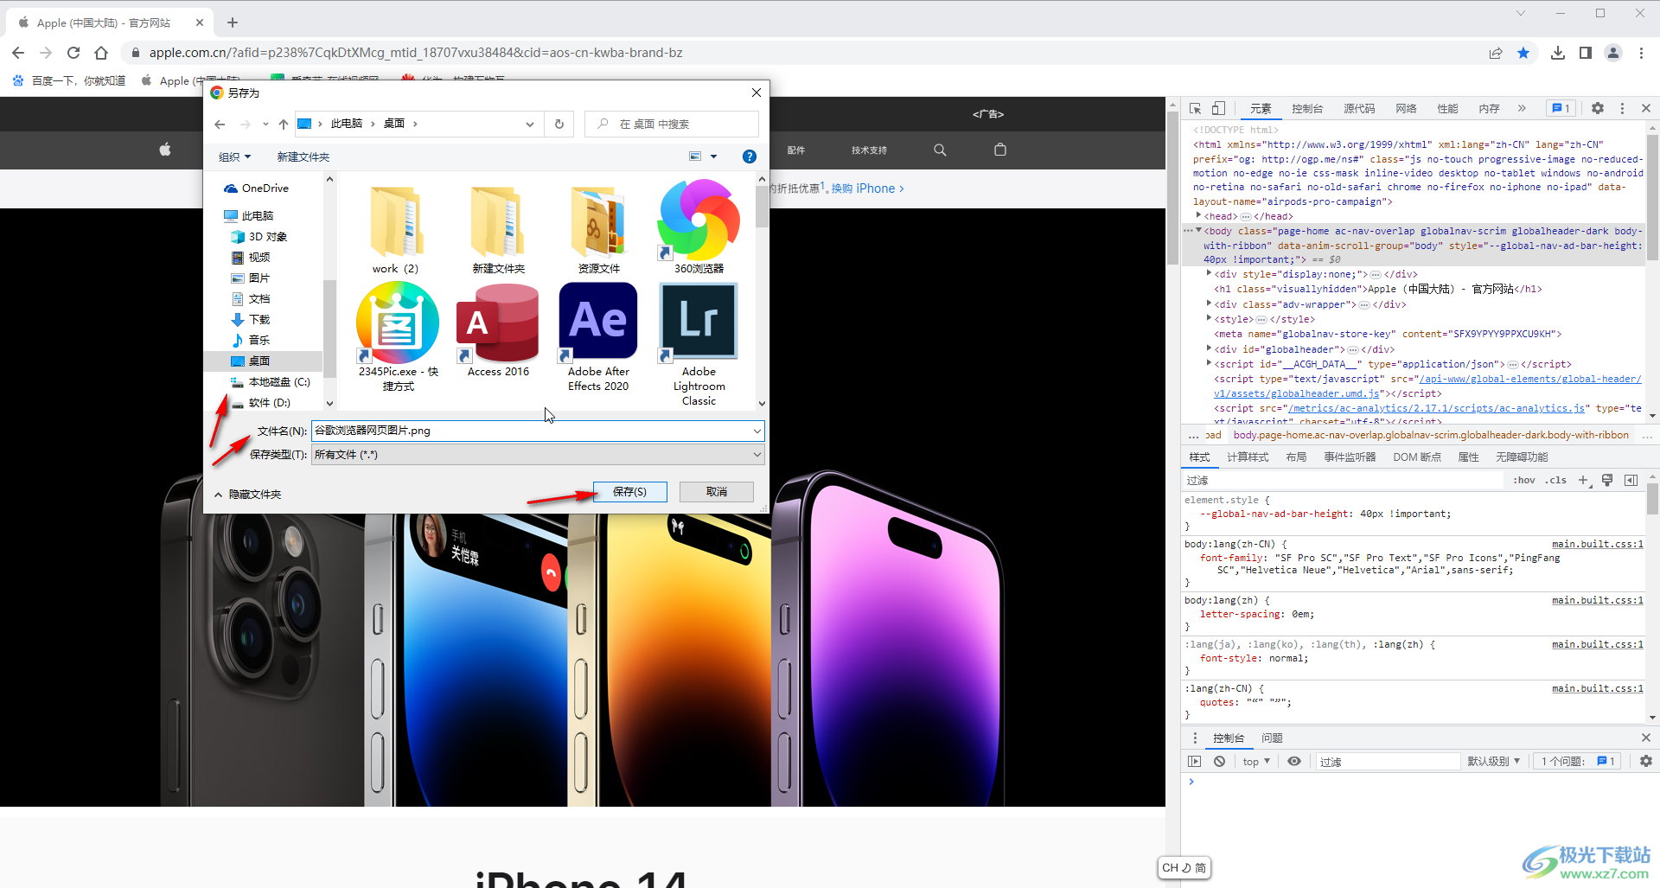Toggle the console sidebar icon

point(1195,761)
